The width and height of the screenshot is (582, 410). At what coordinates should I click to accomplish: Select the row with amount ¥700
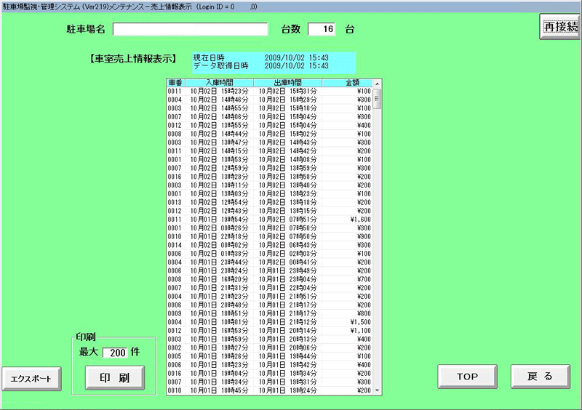[x=269, y=278]
